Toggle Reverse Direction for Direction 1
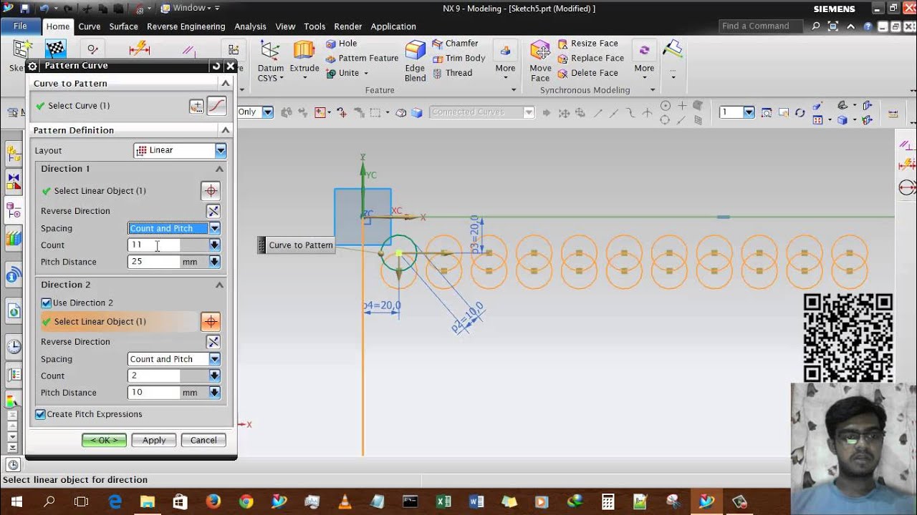The height and width of the screenshot is (515, 917). pyautogui.click(x=213, y=211)
